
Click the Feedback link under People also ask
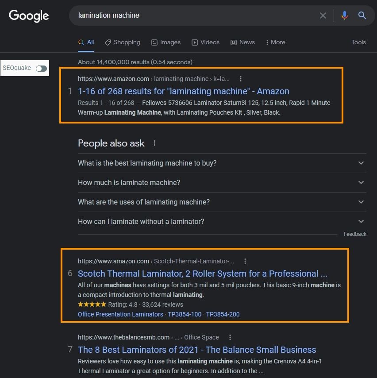[355, 234]
